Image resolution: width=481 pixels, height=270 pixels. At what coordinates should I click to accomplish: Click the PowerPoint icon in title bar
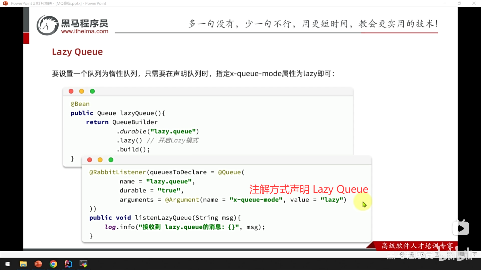(5, 3)
